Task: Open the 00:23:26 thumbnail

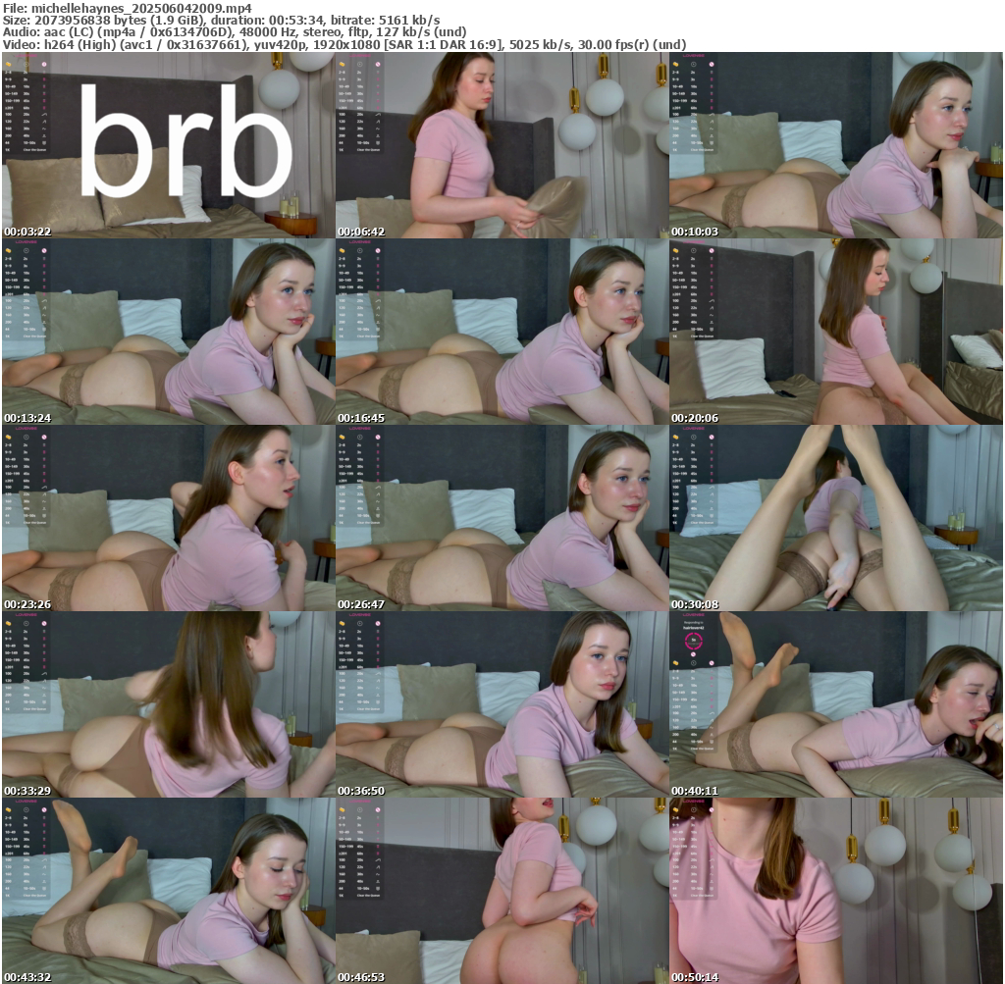Action: [x=168, y=518]
